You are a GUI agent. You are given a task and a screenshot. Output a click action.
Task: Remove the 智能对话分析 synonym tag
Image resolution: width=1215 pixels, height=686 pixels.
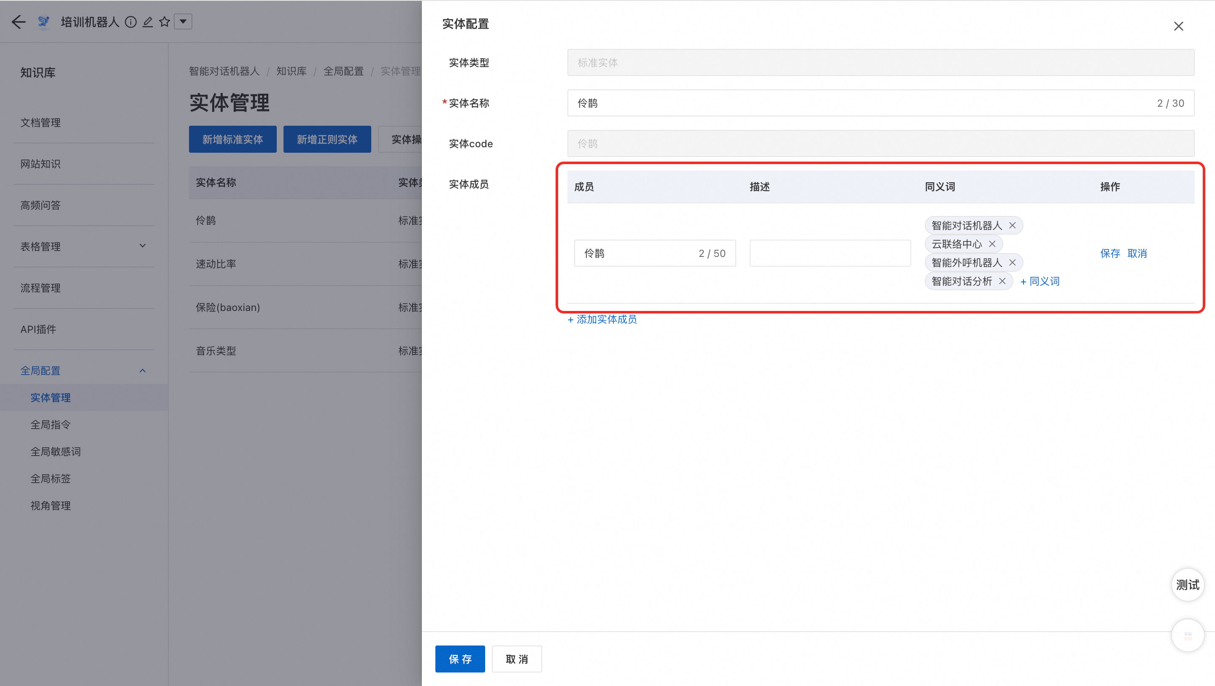tap(1002, 281)
